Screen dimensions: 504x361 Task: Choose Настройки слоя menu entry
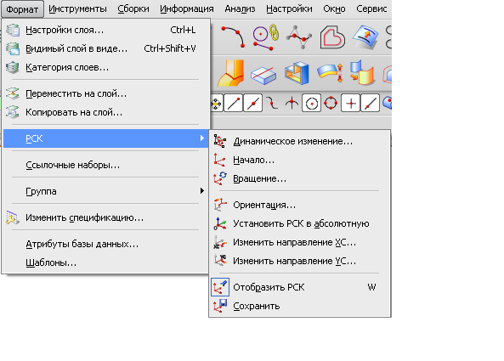[106, 30]
